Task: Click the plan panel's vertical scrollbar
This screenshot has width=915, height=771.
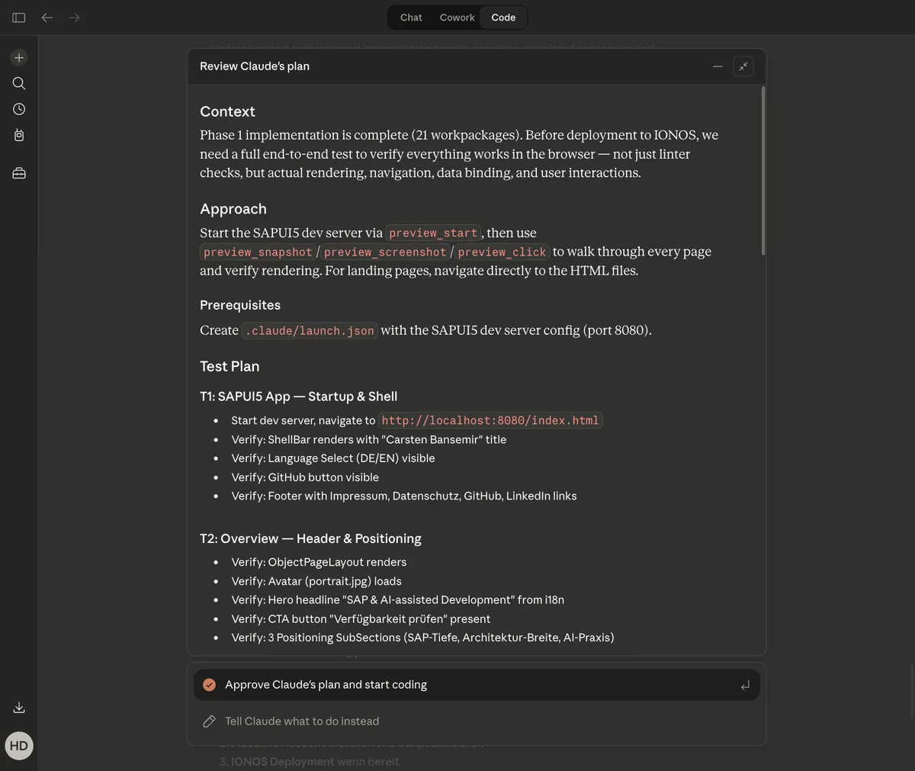Action: 762,171
